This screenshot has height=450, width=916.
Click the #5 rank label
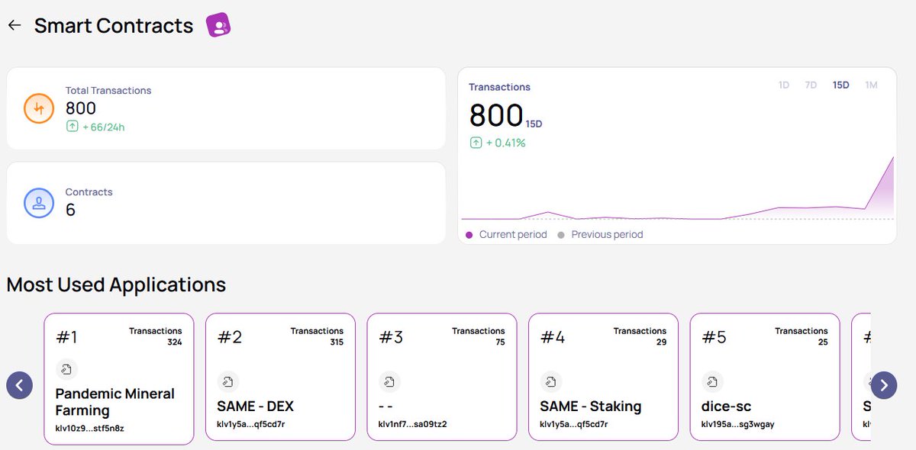pos(714,337)
